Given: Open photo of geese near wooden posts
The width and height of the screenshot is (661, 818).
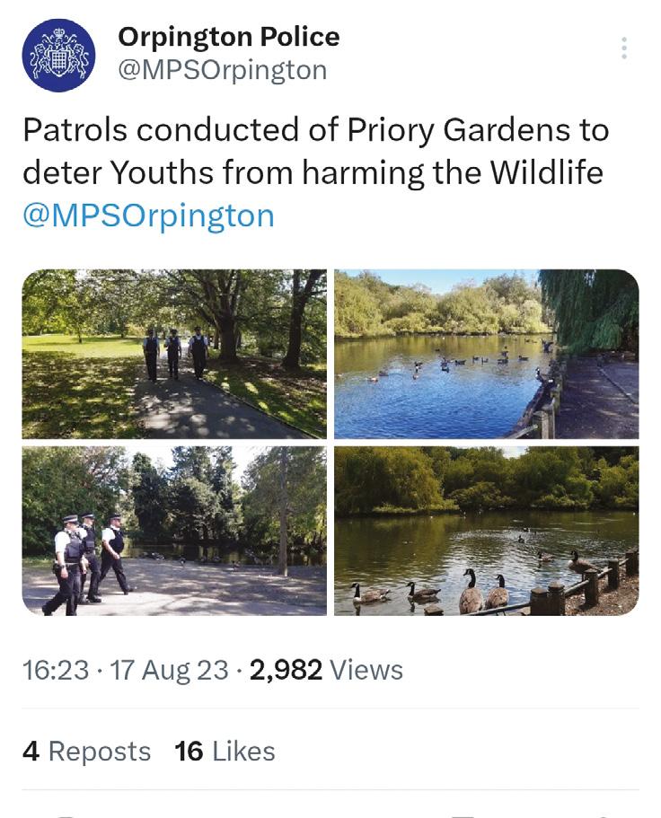Looking at the screenshot, I should coord(486,531).
